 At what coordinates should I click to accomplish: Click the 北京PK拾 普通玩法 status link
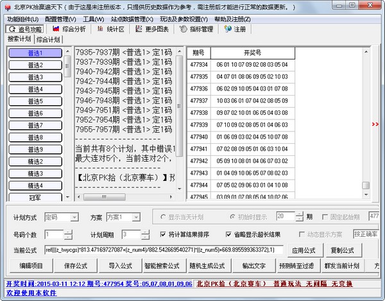275,284
